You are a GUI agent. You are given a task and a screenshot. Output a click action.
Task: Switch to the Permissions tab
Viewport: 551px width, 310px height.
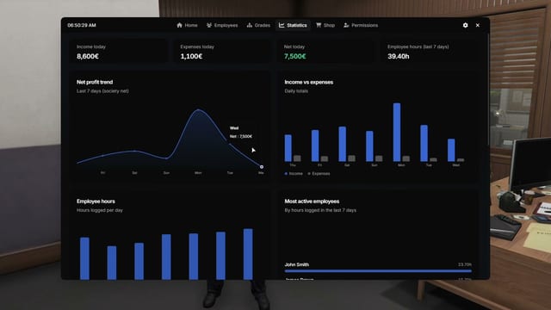pos(361,25)
